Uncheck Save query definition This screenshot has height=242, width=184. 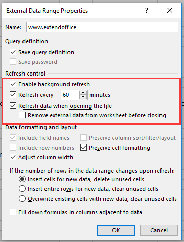(x=13, y=52)
